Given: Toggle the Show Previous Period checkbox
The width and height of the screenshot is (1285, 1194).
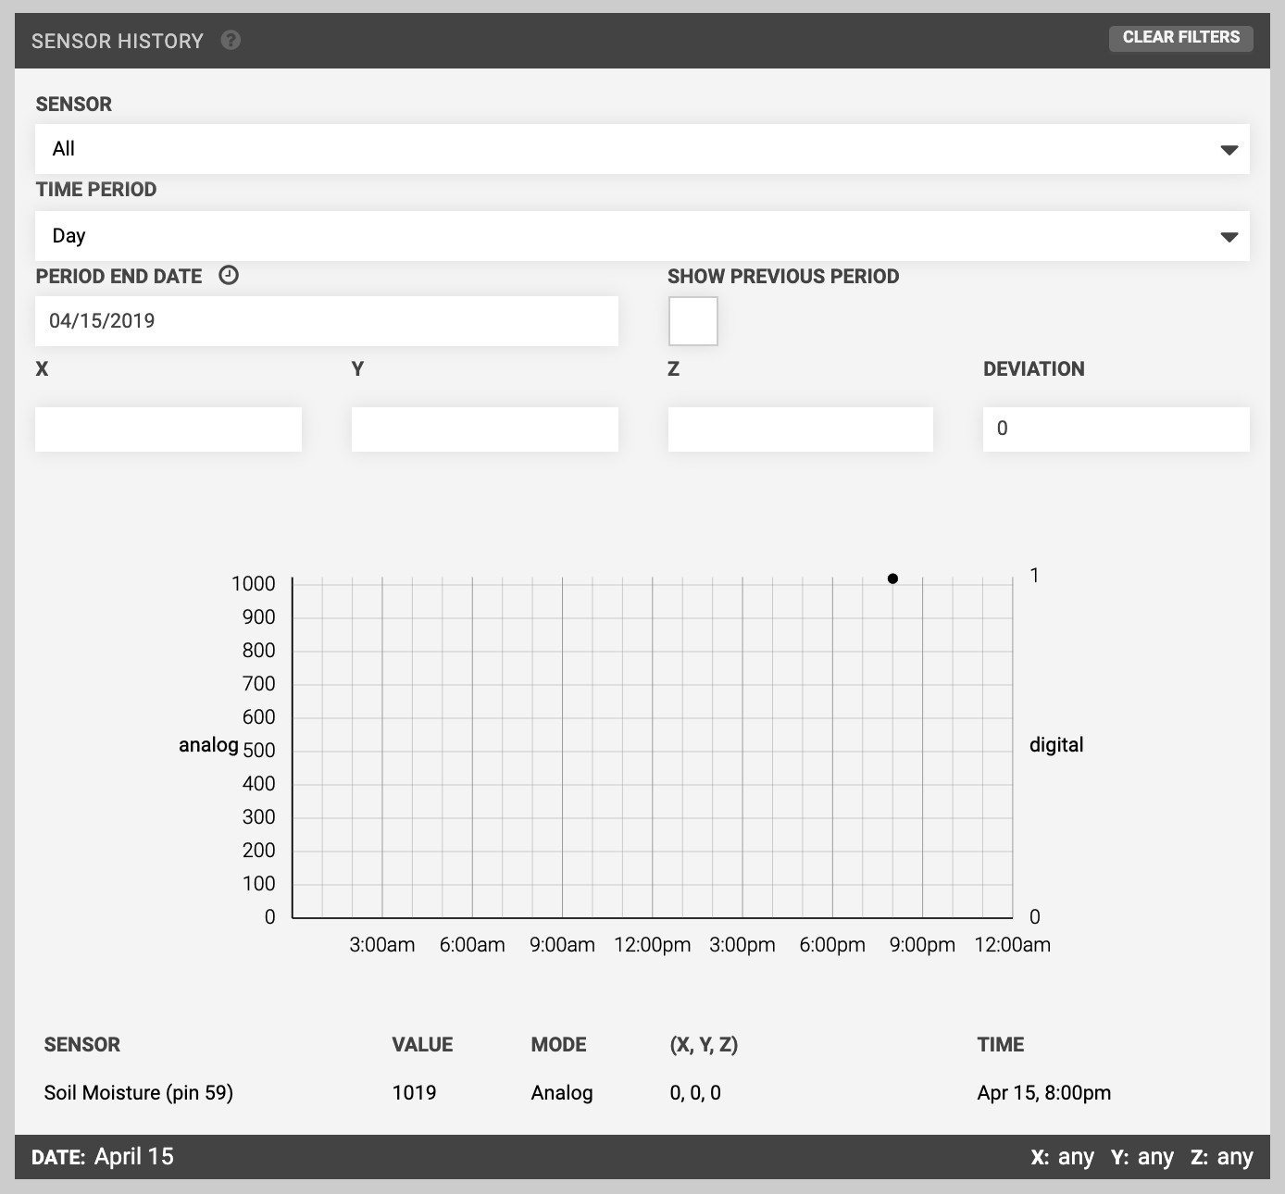Looking at the screenshot, I should click(692, 321).
